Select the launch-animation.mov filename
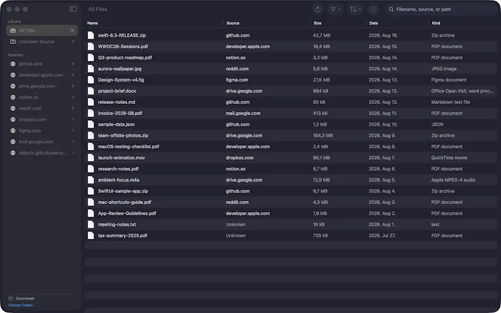 point(121,158)
